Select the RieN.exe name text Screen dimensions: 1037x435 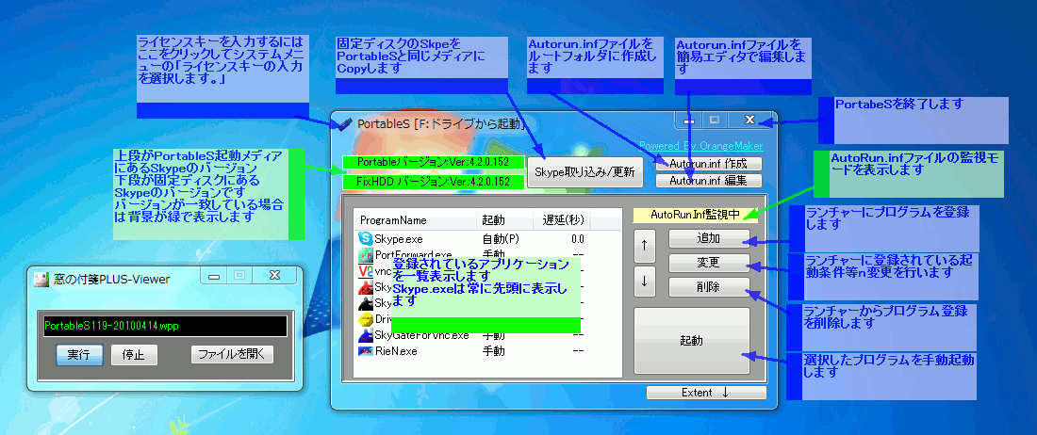[x=396, y=351]
